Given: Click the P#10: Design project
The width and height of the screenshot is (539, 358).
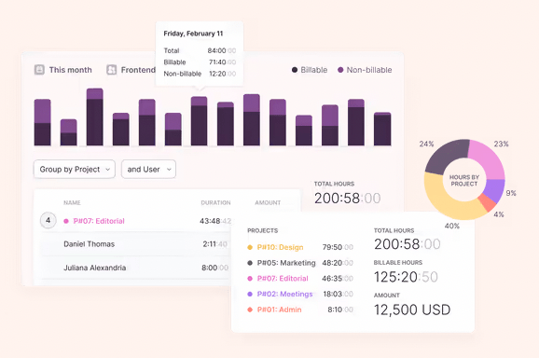Looking at the screenshot, I should coord(280,247).
